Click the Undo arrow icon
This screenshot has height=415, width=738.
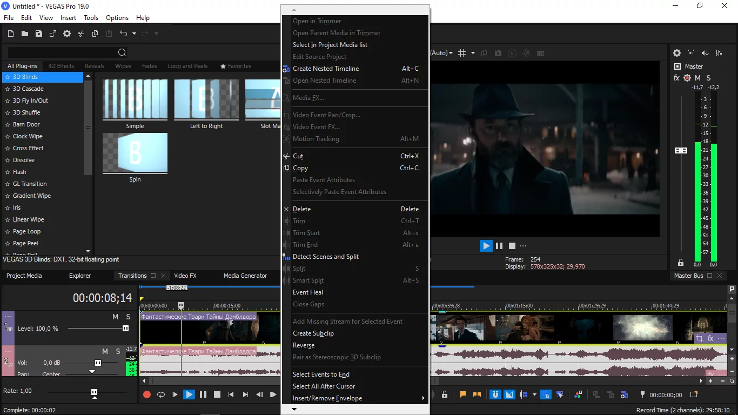pos(123,34)
